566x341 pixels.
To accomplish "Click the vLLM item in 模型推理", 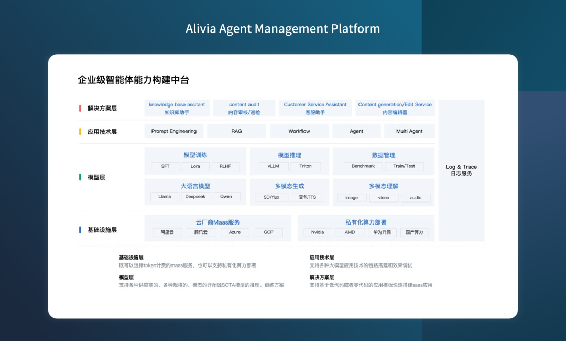I will [x=274, y=166].
